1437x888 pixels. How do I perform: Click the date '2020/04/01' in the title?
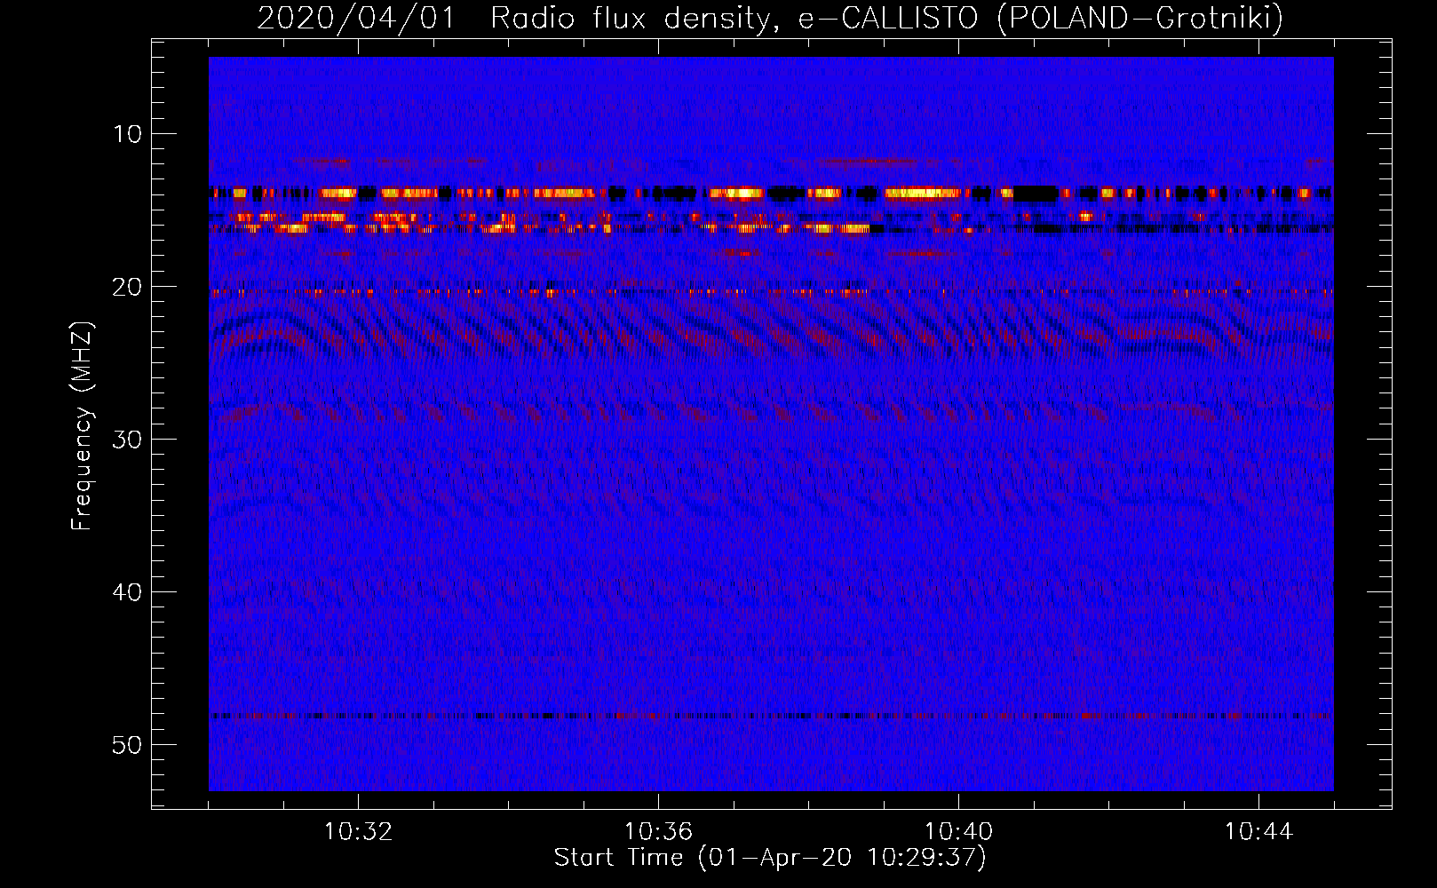pyautogui.click(x=356, y=19)
